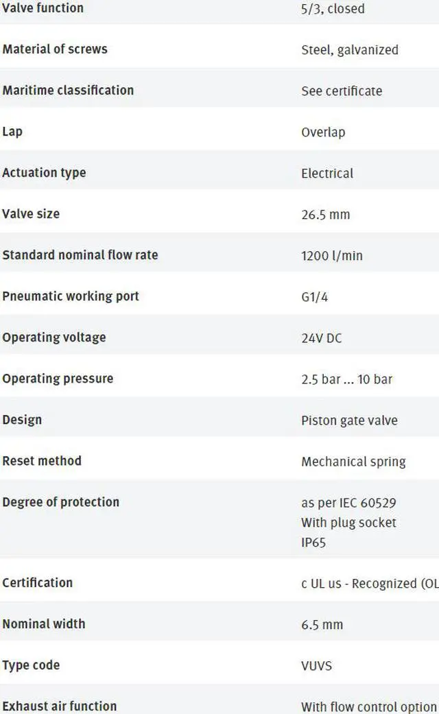Screen dimensions: 439x714
Task: Select the 'Mechanical spring' reset method value
Action: (x=353, y=462)
